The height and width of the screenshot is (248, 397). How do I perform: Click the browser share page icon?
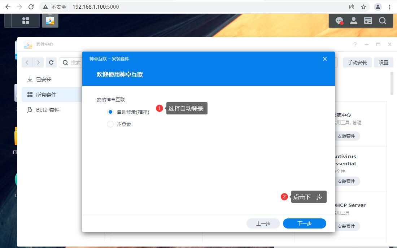(352, 7)
